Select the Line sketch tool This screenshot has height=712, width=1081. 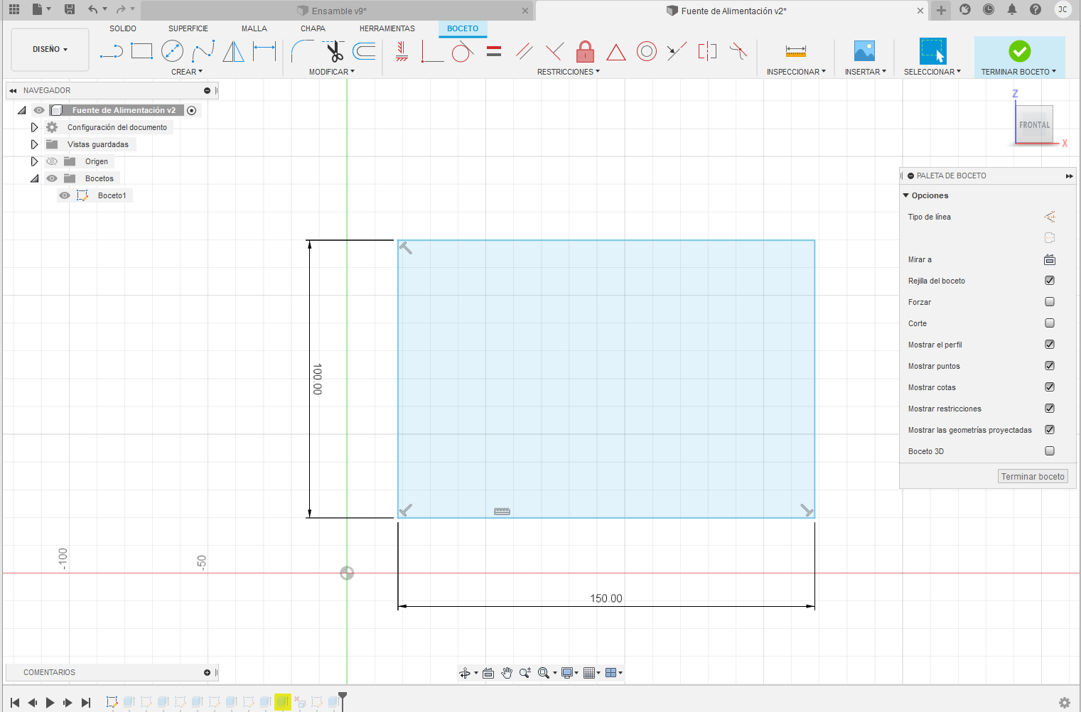(111, 51)
